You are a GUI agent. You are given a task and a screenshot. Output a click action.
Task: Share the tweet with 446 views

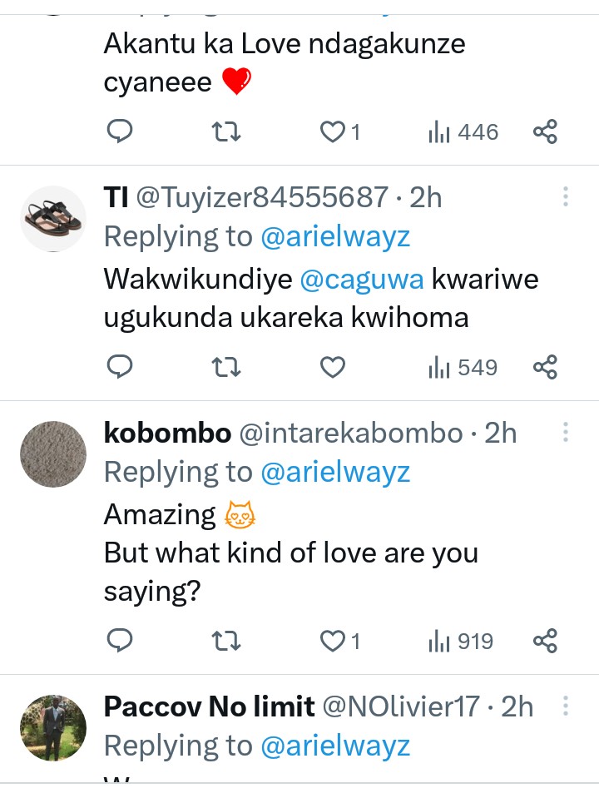[x=545, y=131]
